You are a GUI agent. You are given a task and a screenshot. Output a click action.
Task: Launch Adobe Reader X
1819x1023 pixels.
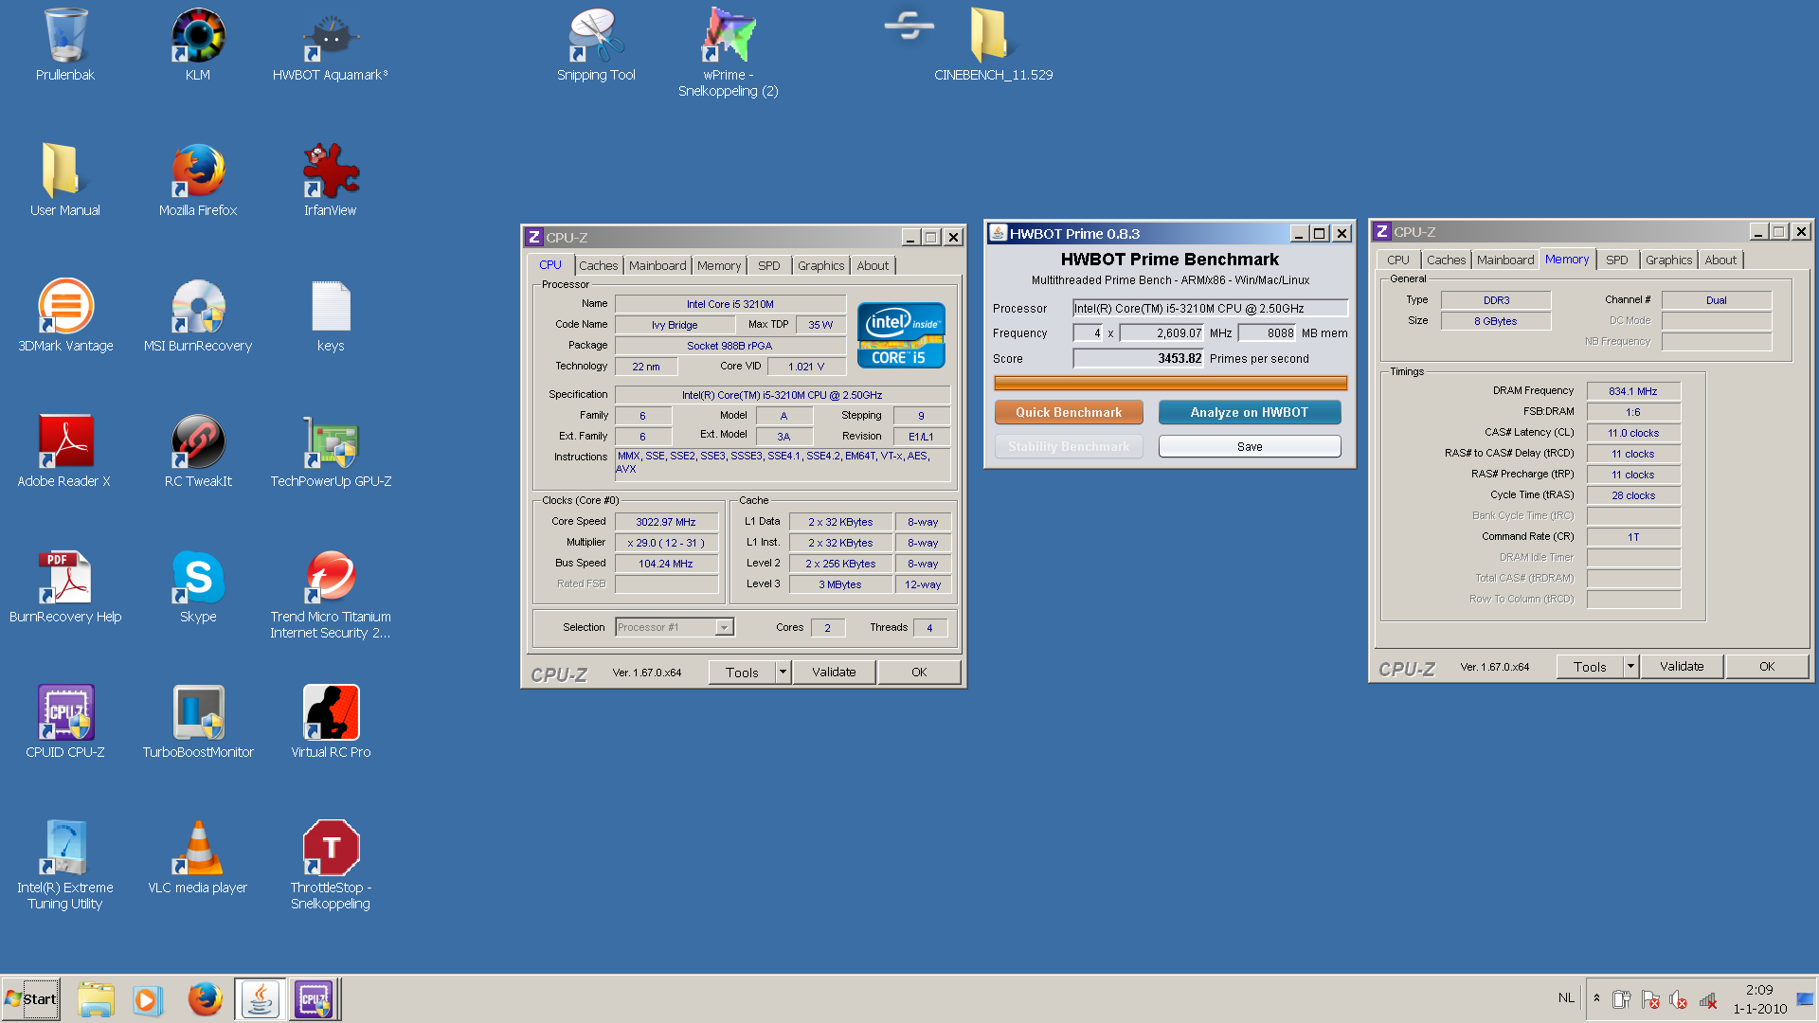coord(65,451)
